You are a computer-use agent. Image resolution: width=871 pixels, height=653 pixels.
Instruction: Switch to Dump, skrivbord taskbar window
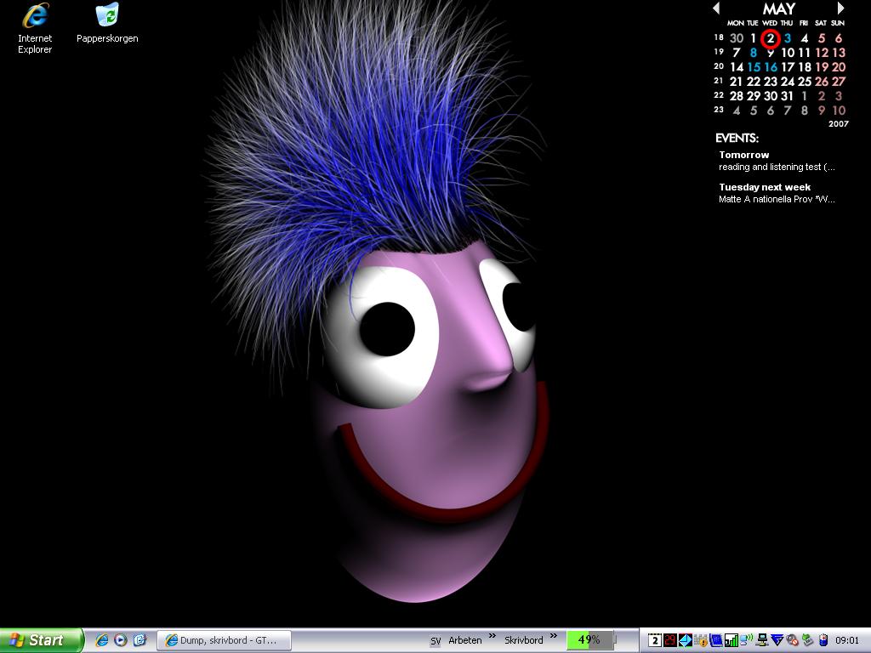click(x=224, y=640)
